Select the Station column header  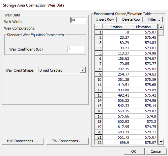pos(116,27)
